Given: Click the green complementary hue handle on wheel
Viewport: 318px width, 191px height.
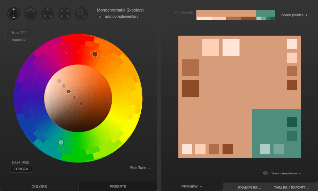Looking at the screenshot, I should (61, 142).
